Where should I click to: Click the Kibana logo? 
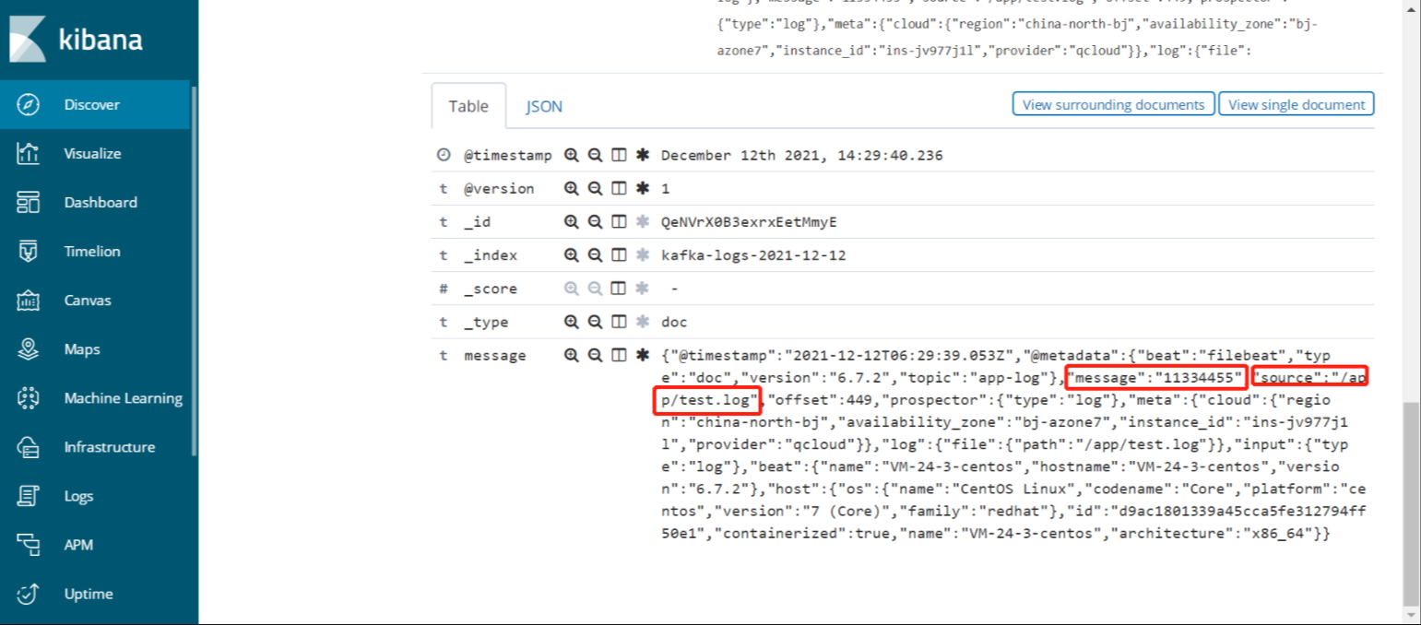pyautogui.click(x=77, y=40)
